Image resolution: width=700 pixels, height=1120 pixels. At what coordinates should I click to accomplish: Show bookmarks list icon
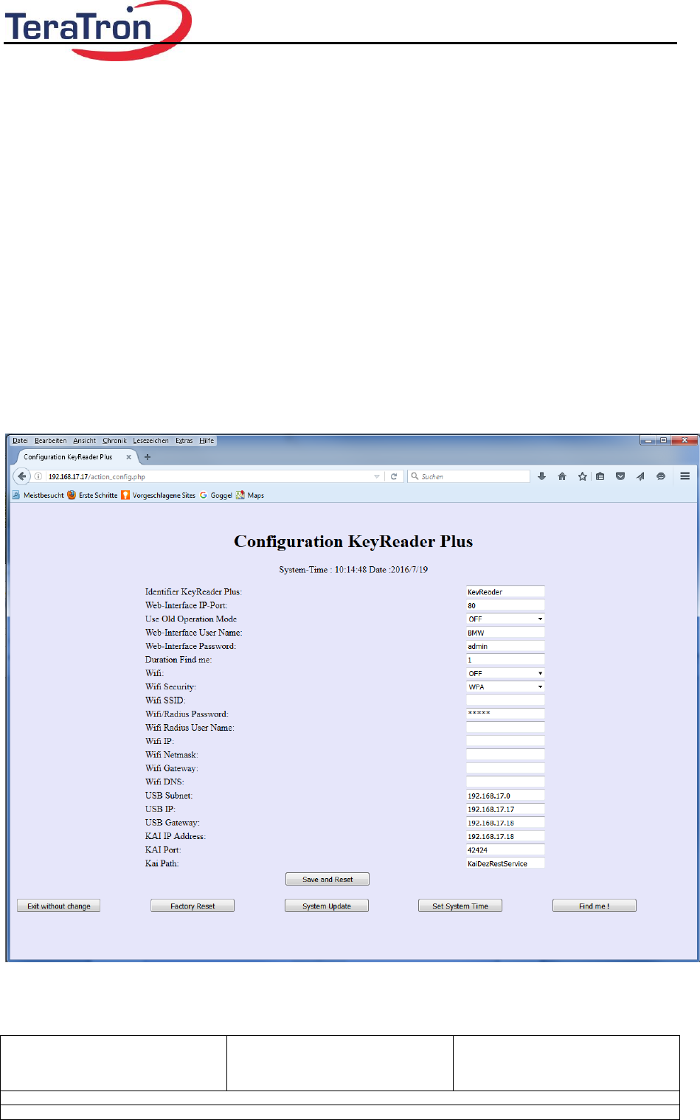(x=600, y=476)
